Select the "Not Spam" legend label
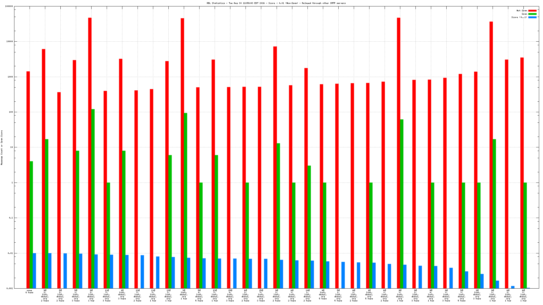 [x=522, y=11]
